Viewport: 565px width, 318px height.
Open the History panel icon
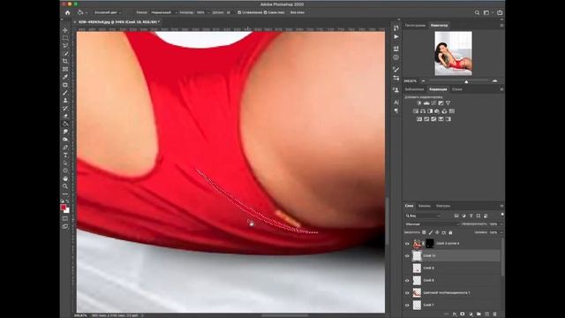tap(396, 28)
